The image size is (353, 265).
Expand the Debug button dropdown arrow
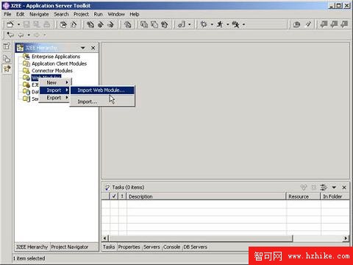click(x=212, y=24)
